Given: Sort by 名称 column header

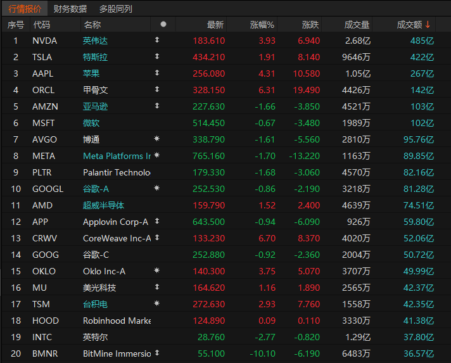Looking at the screenshot, I should [92, 25].
